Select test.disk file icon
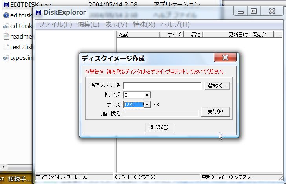The image size is (286, 184). (6, 47)
